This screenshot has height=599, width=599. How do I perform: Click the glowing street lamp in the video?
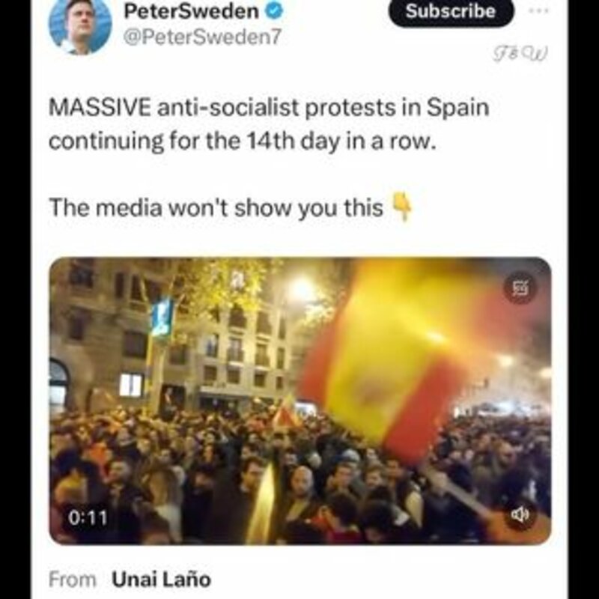(302, 291)
